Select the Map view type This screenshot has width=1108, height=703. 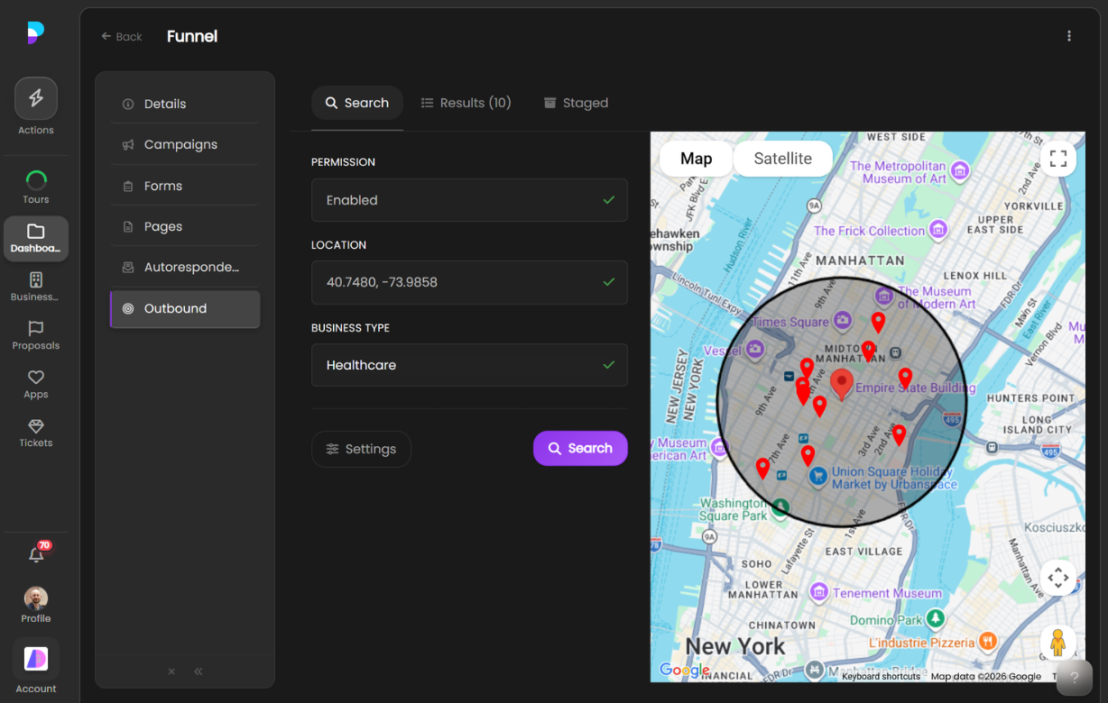[696, 159]
